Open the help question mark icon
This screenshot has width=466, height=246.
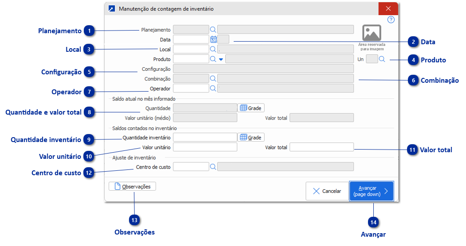point(391,19)
